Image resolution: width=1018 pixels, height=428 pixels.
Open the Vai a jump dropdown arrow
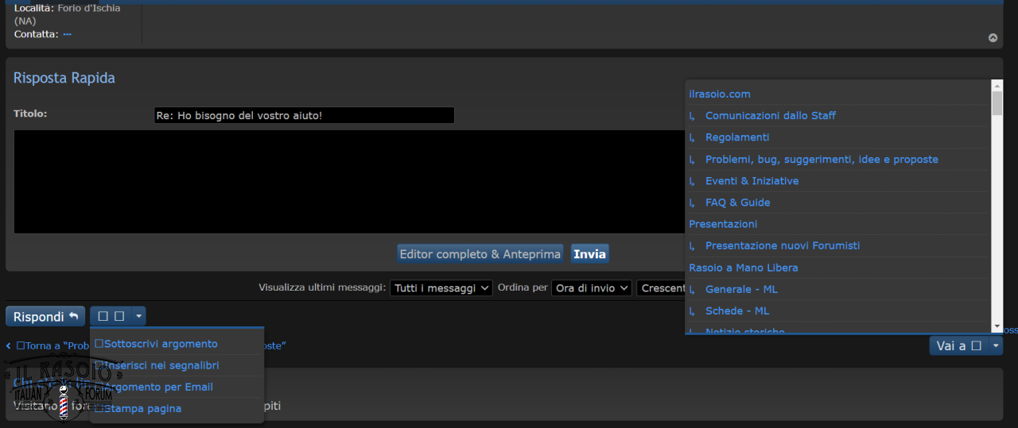coord(996,346)
